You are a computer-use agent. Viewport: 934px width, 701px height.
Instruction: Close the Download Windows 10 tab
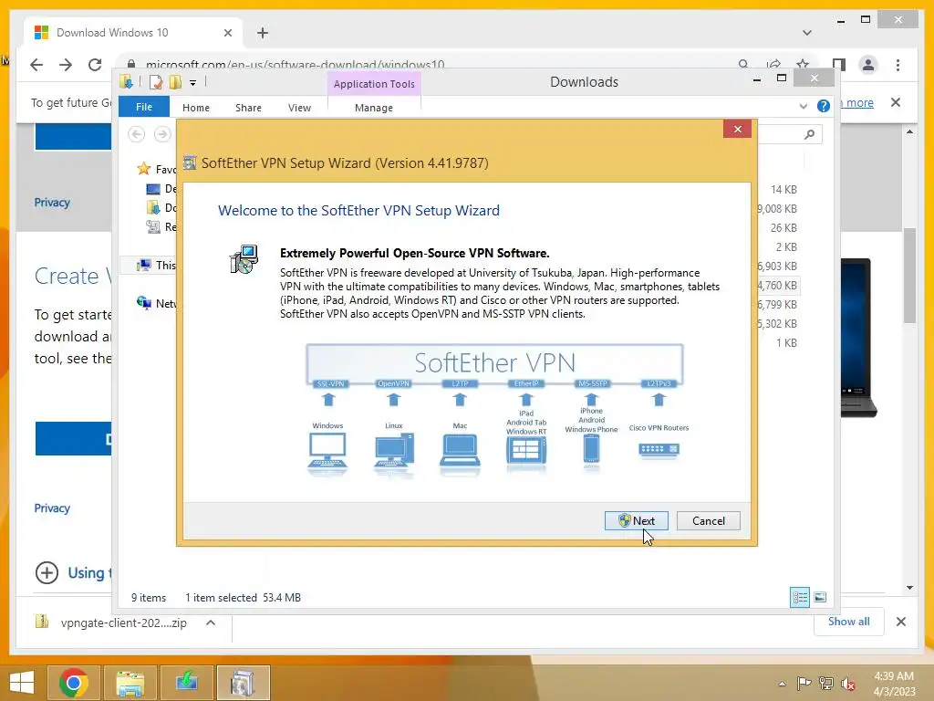(x=227, y=33)
